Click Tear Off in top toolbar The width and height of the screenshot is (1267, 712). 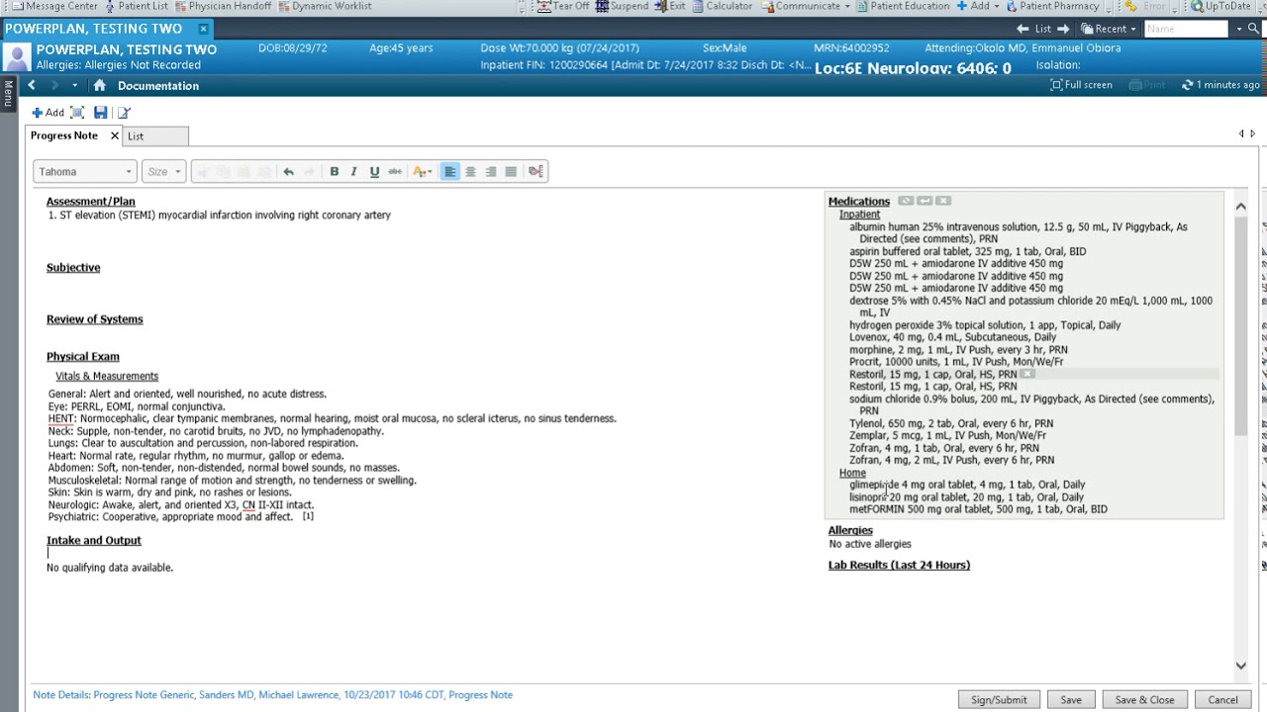[x=562, y=6]
